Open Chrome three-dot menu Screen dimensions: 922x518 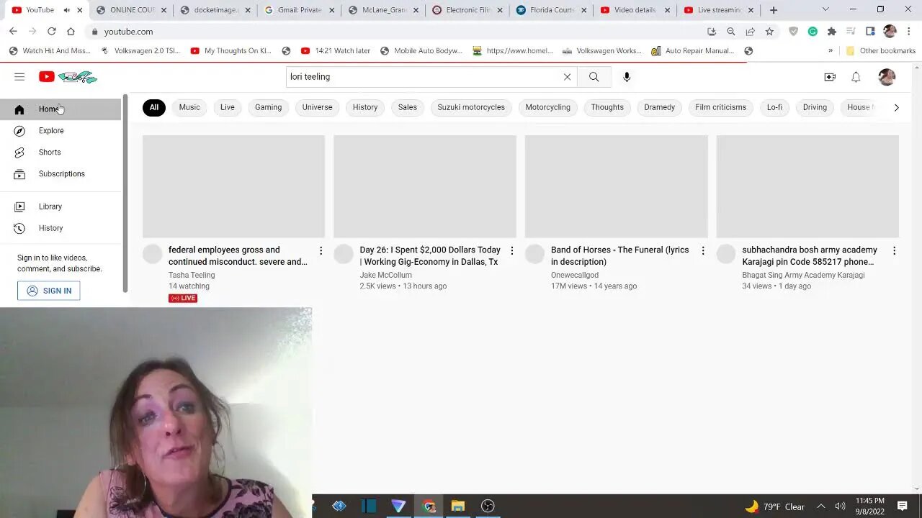pyautogui.click(x=909, y=32)
